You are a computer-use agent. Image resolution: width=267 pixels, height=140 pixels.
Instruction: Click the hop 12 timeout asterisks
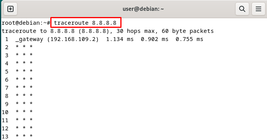pyautogui.click(x=24, y=128)
